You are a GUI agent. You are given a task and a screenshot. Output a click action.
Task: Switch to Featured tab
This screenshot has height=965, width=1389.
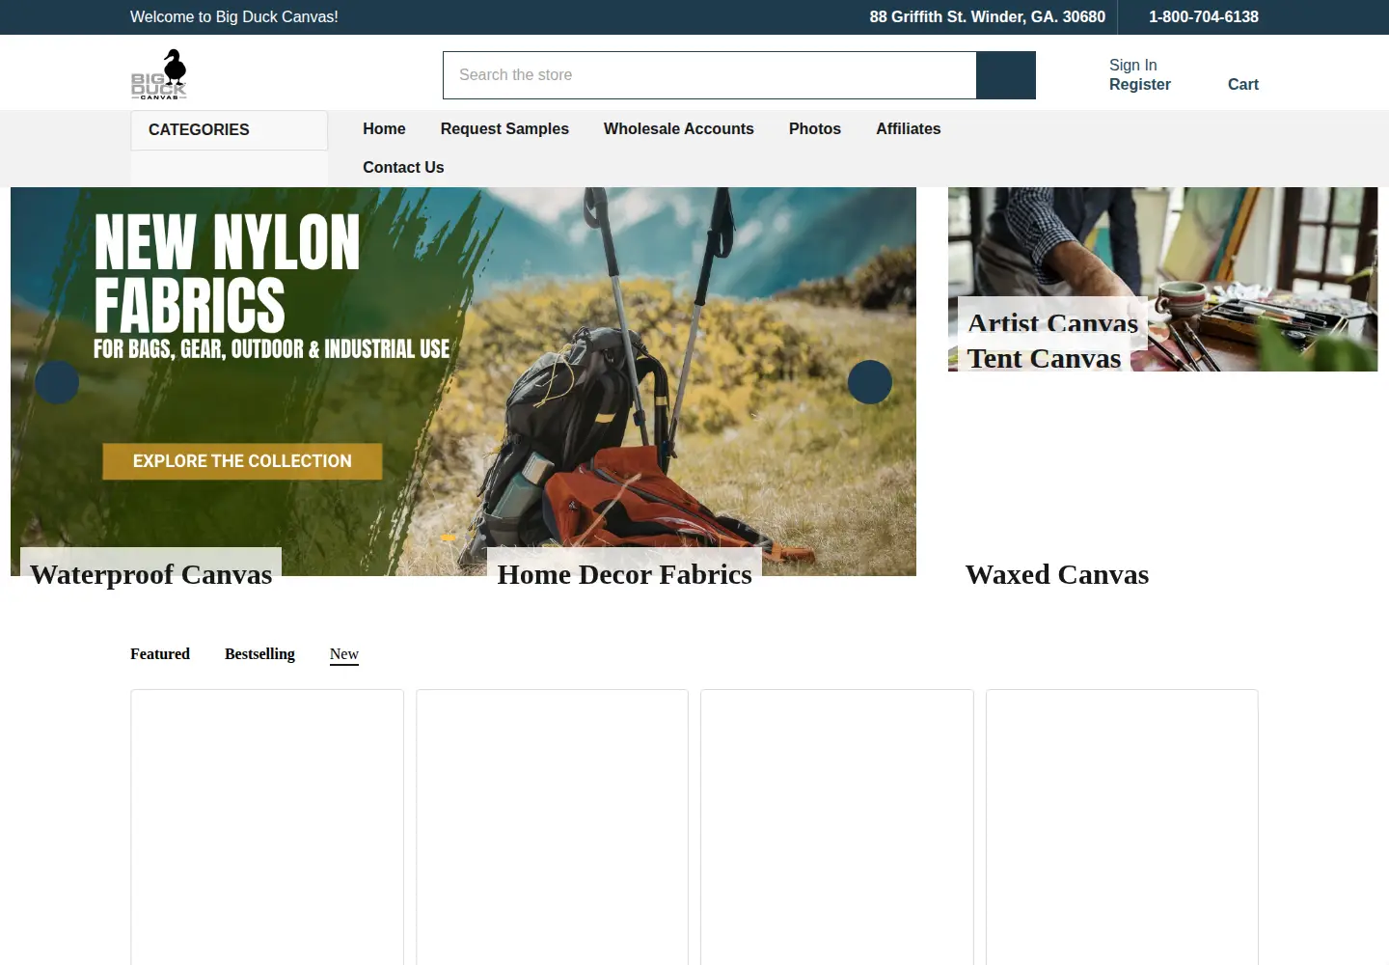(160, 653)
